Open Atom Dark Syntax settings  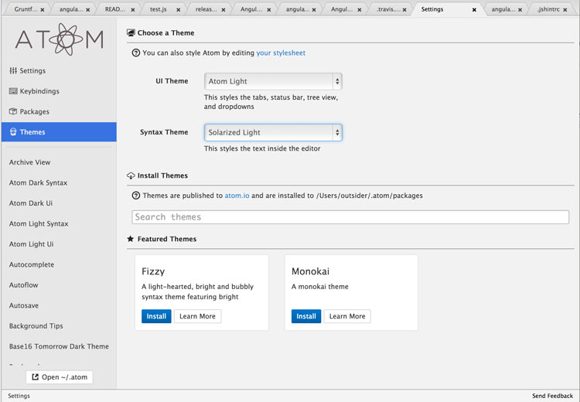(38, 182)
